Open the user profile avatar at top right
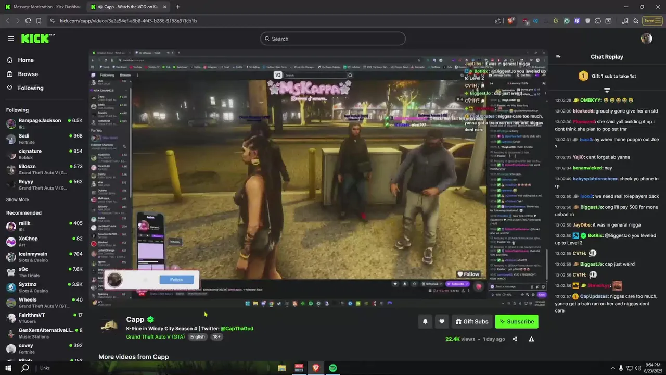This screenshot has height=375, width=666. [x=647, y=39]
